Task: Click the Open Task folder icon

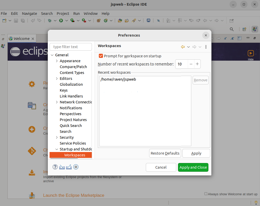Action: 127,20
